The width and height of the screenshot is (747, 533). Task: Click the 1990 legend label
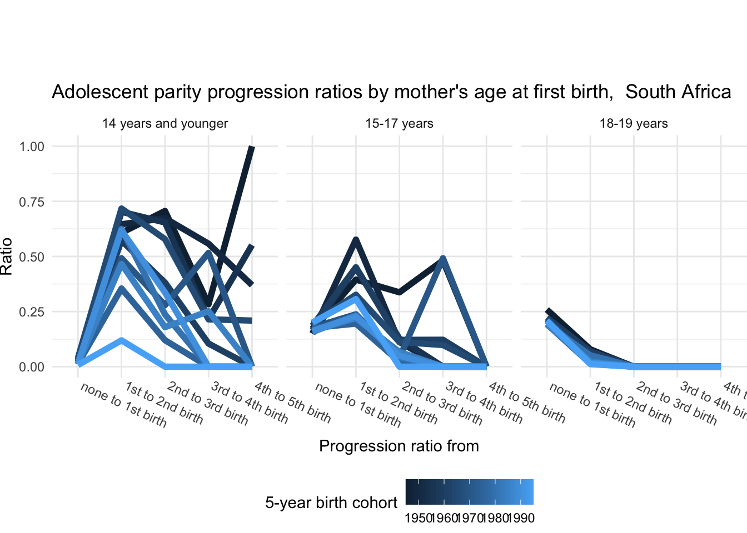pos(522,519)
